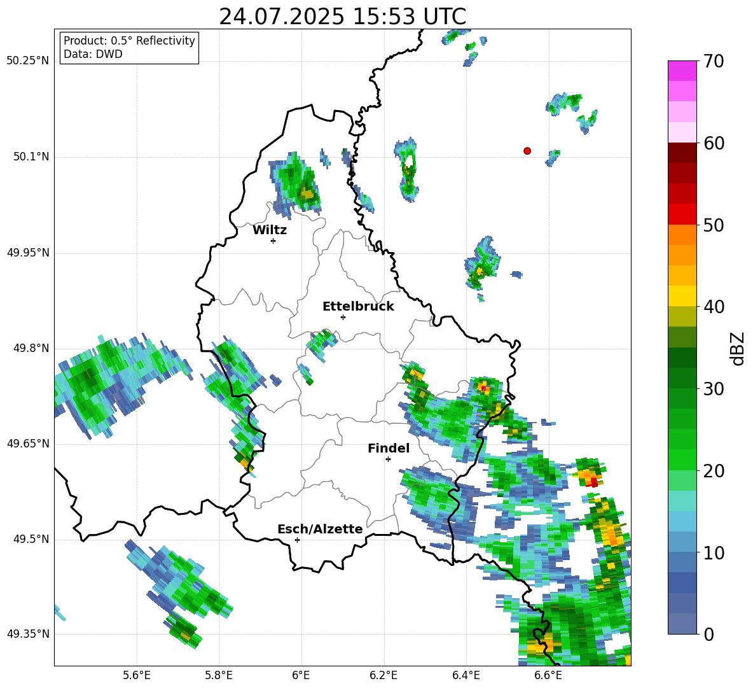The image size is (753, 688).
Task: Click the Wiltz city label
Action: point(270,230)
